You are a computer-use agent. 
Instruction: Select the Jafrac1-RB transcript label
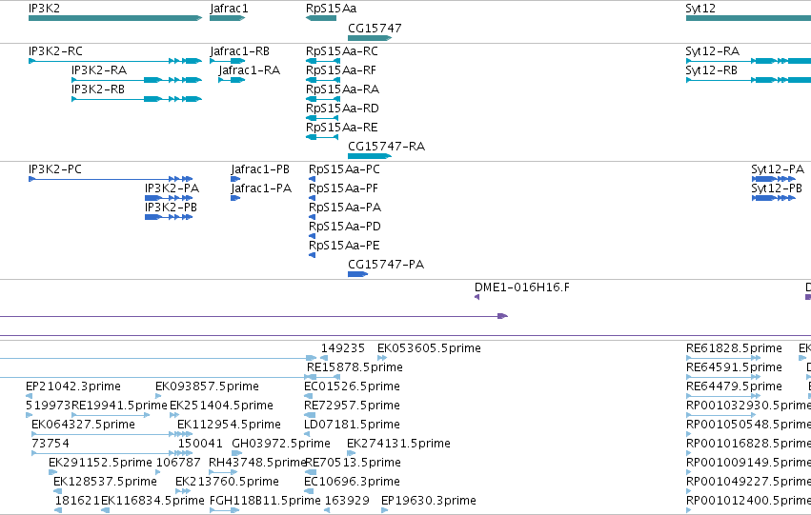(x=239, y=51)
